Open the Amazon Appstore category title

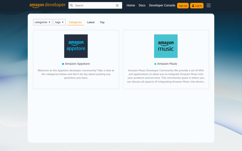tap(77, 64)
